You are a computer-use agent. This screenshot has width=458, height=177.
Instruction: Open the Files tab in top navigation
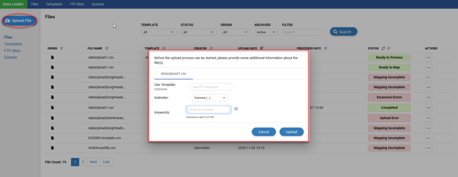tap(35, 4)
